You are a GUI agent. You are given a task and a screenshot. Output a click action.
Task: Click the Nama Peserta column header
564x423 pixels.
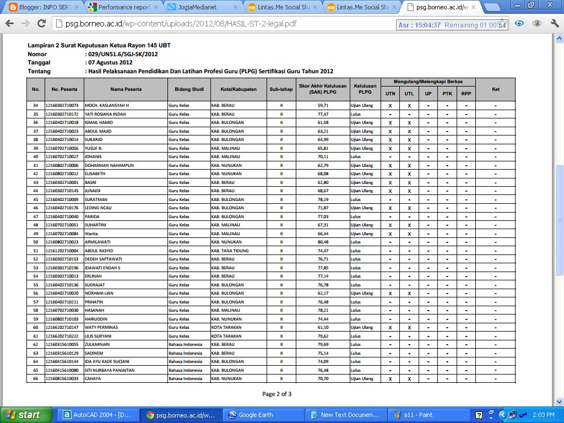click(126, 89)
